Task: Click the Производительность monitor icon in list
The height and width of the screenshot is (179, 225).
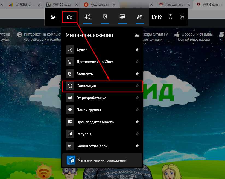Action: tap(70, 122)
